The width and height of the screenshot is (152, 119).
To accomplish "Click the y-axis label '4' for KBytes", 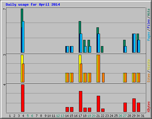I will pos(4,84).
